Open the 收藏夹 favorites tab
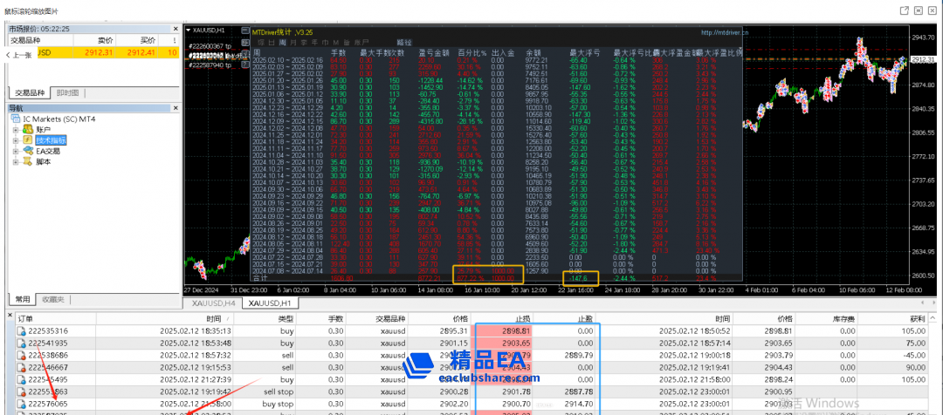 point(53,299)
